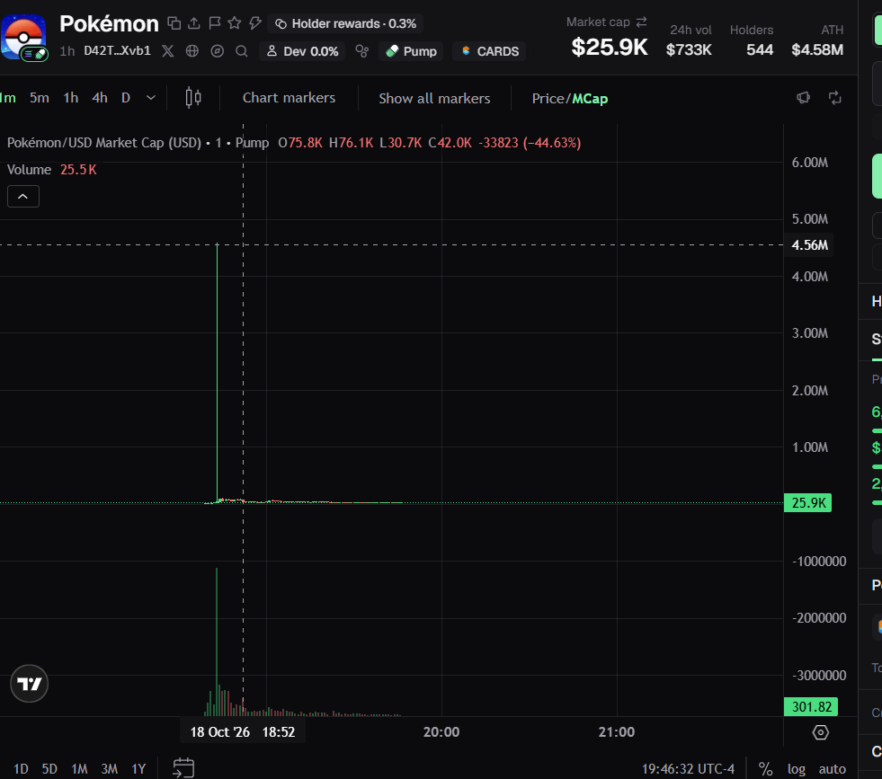The image size is (882, 779).
Task: Switch chart to Price mode
Action: 548,98
